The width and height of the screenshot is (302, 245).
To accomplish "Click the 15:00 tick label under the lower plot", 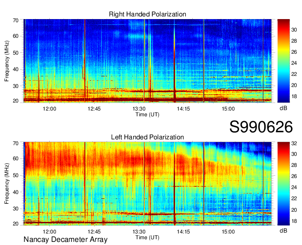I will (x=228, y=232).
